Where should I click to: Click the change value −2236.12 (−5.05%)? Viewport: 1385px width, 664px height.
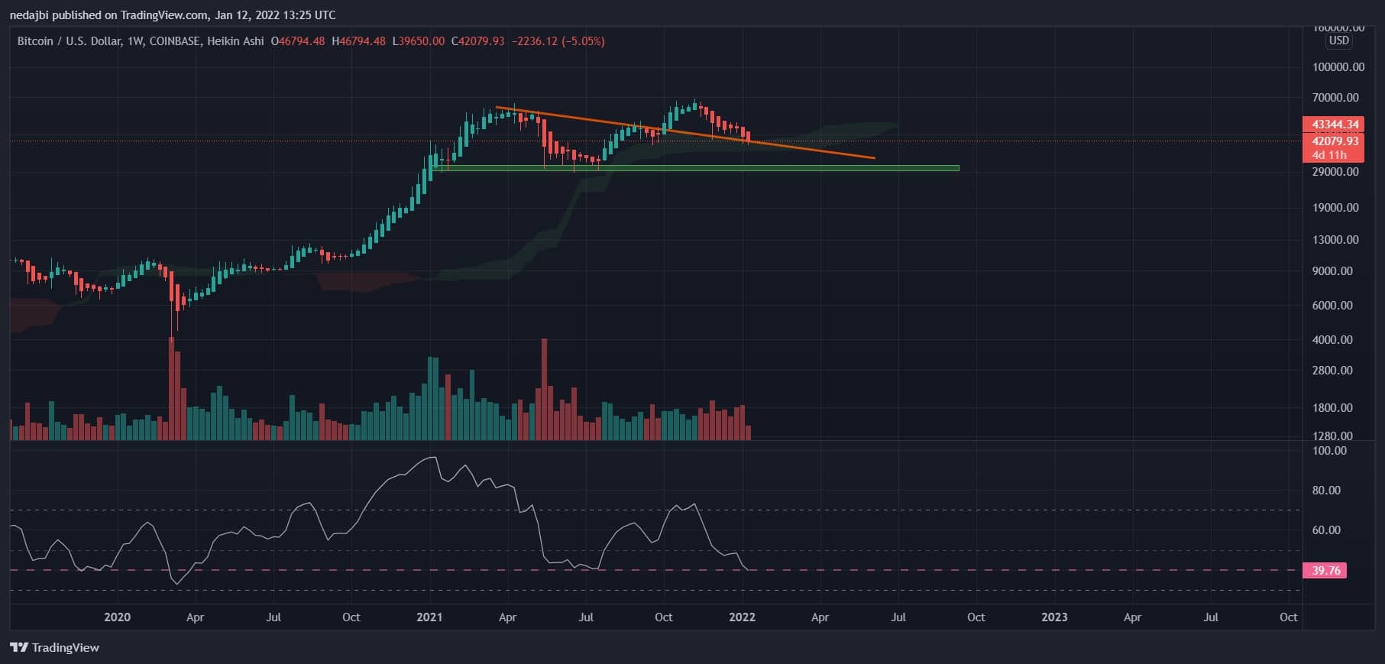click(558, 41)
